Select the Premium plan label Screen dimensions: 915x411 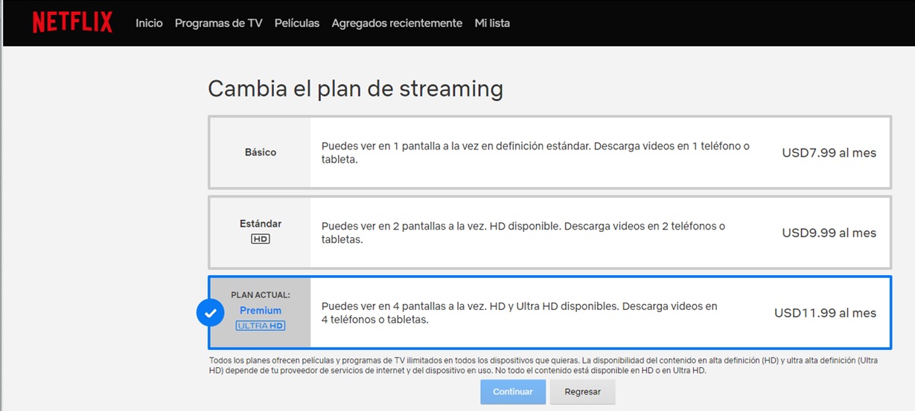261,311
